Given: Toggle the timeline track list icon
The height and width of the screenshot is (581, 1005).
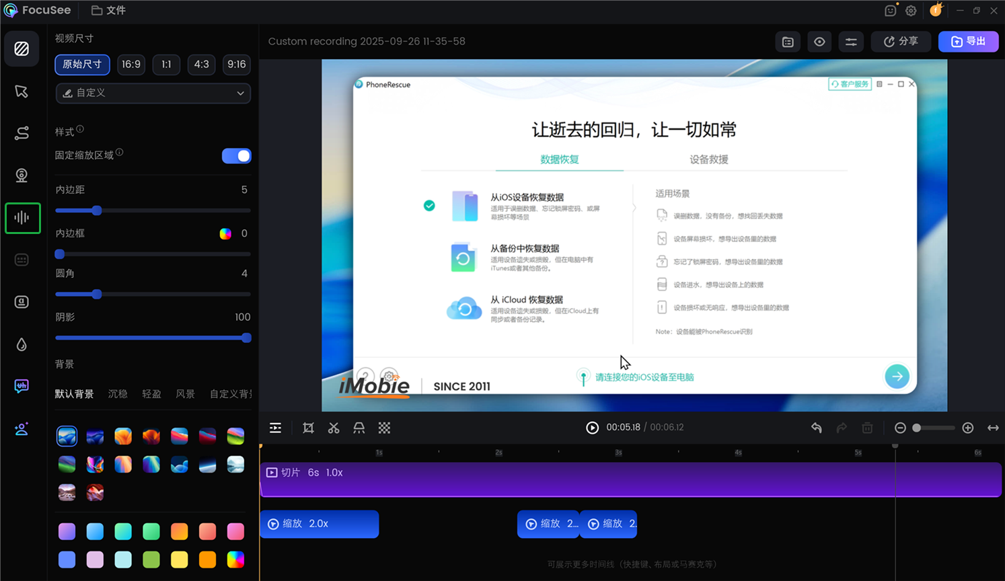Looking at the screenshot, I should pyautogui.click(x=276, y=428).
